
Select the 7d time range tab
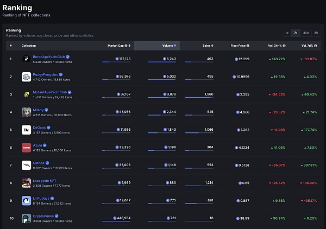pos(296,33)
